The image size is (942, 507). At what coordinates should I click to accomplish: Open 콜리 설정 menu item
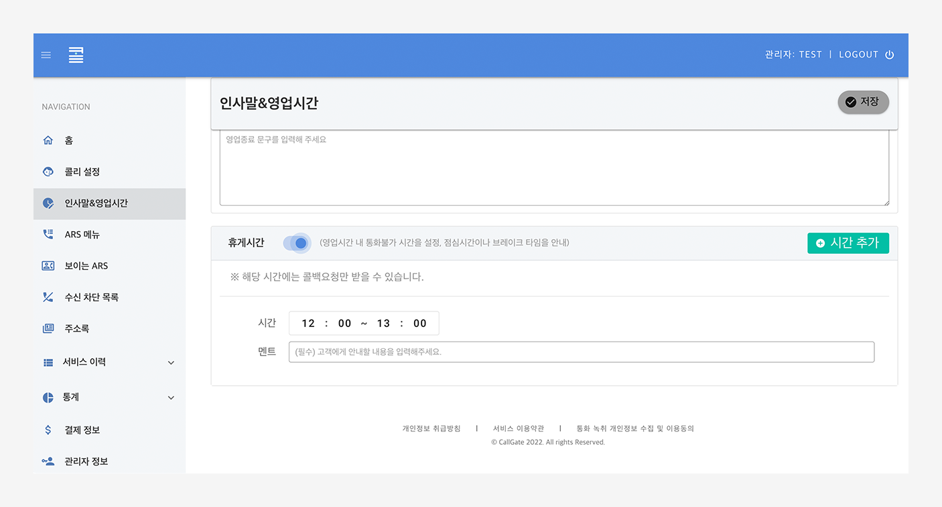click(109, 172)
